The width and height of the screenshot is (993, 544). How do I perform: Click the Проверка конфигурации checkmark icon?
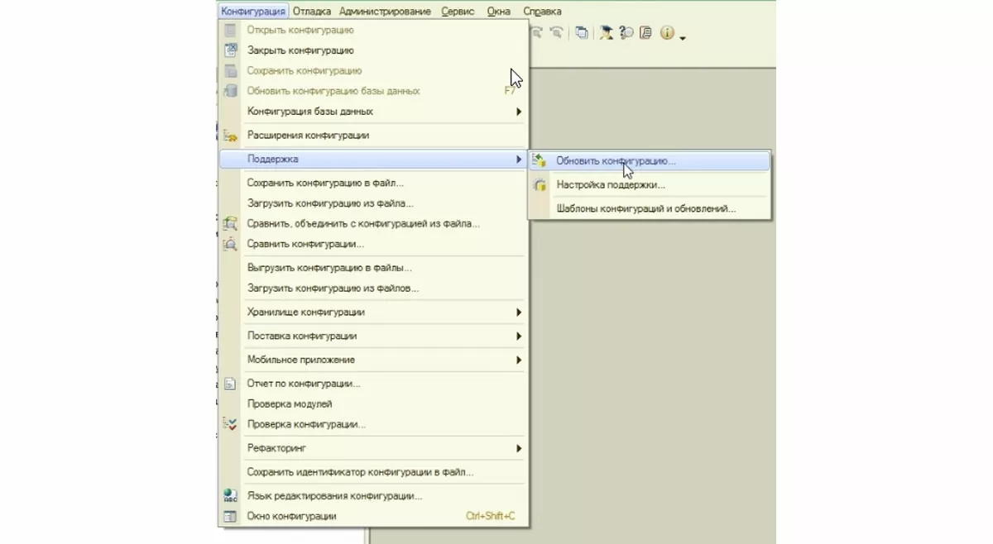pyautogui.click(x=231, y=424)
